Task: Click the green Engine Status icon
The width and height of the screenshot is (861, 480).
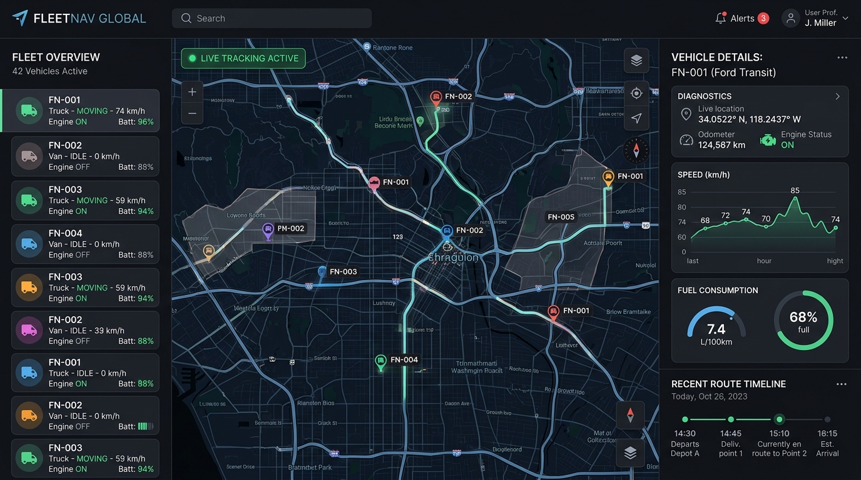Action: click(768, 140)
